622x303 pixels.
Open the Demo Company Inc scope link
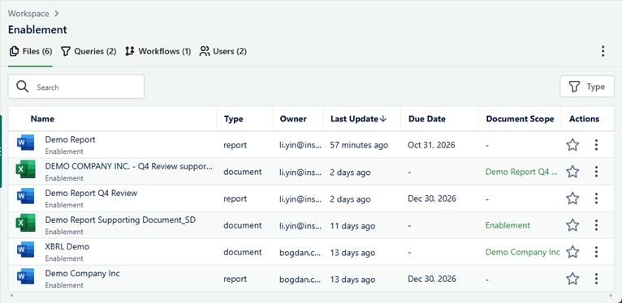(x=523, y=252)
